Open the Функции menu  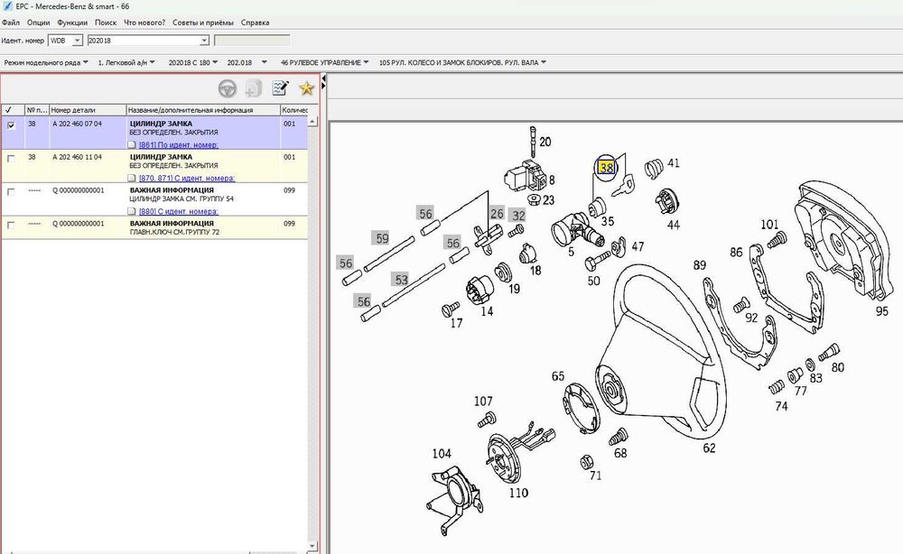[72, 23]
